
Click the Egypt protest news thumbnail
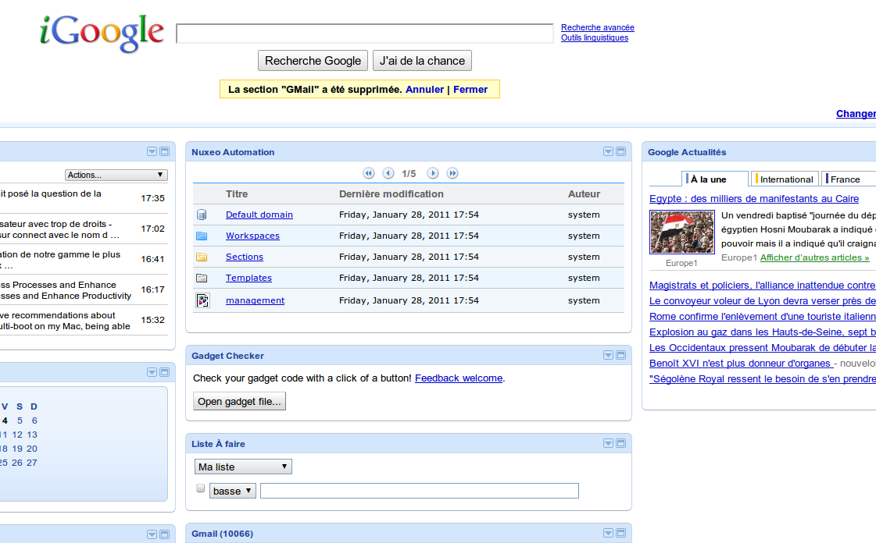(682, 232)
